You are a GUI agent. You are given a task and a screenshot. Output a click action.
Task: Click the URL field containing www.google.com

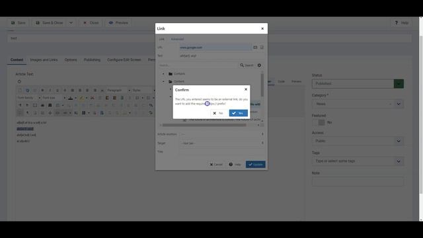tap(215, 48)
